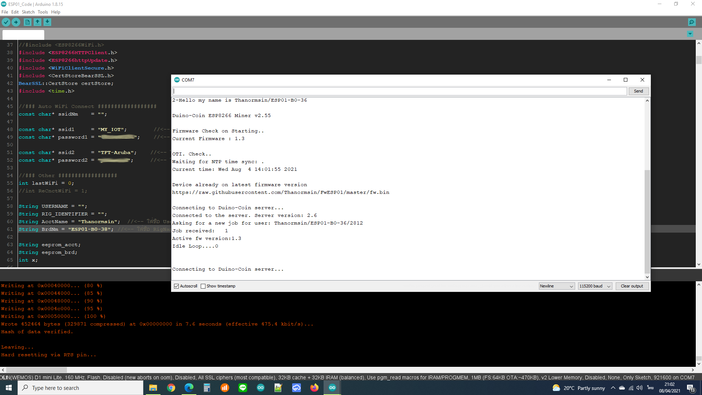Open the weather widget showing 20°C
Viewport: 702px width, 395px height.
click(x=579, y=388)
